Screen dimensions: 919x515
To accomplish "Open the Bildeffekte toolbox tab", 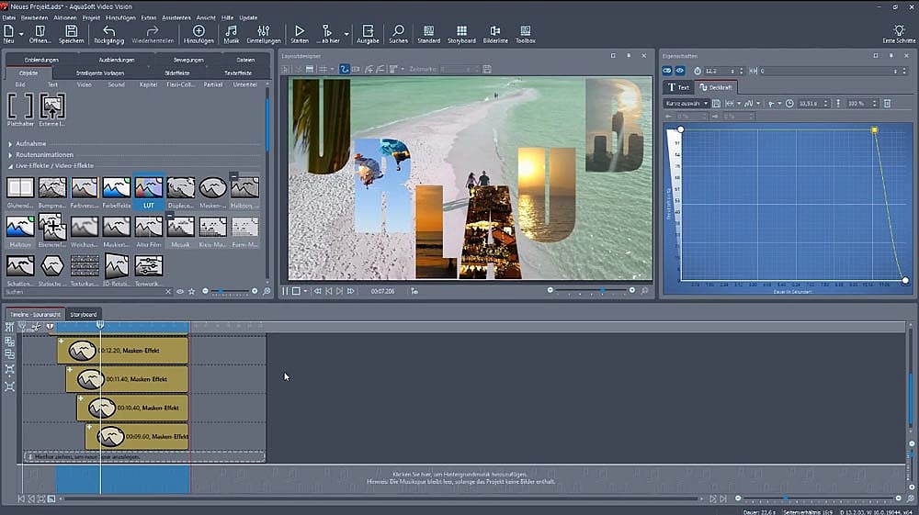I will point(178,72).
